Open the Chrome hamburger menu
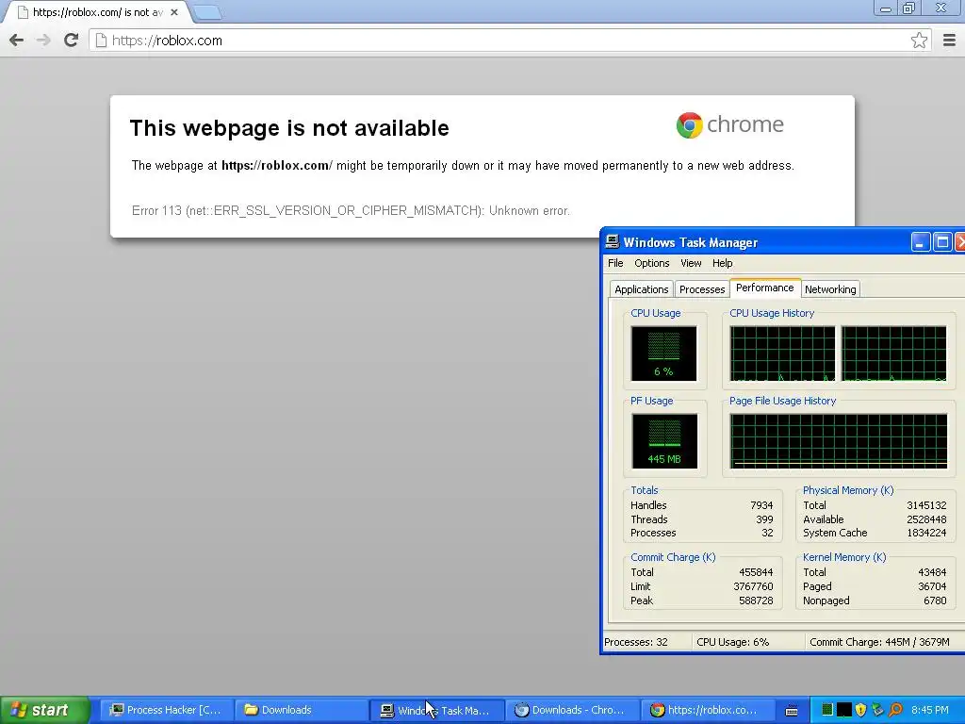The width and height of the screenshot is (965, 724). [x=949, y=41]
